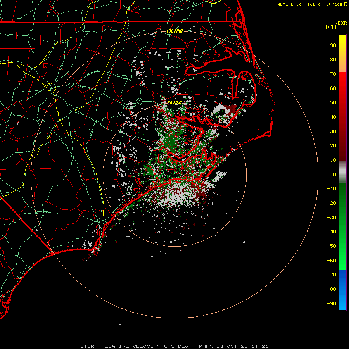This screenshot has height=349, width=349.
Task: Select the 0 knot scale label
Action: coord(335,174)
